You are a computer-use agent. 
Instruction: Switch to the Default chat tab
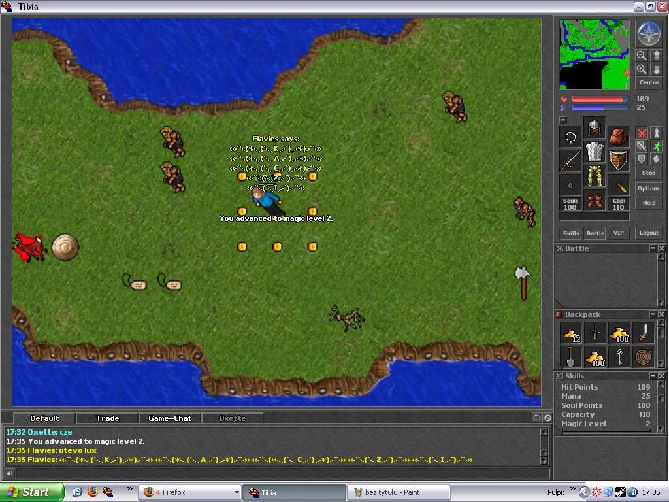coord(44,418)
